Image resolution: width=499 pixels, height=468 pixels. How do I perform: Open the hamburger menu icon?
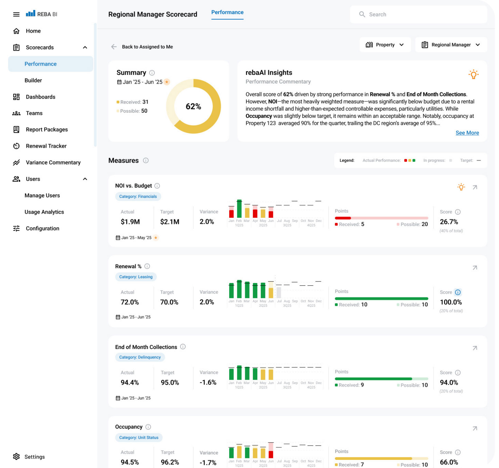(16, 14)
